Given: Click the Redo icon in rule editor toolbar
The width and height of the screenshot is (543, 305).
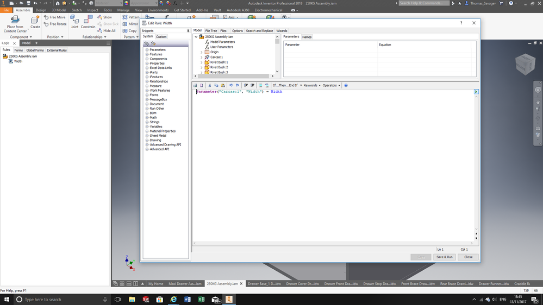Looking at the screenshot, I should [238, 85].
